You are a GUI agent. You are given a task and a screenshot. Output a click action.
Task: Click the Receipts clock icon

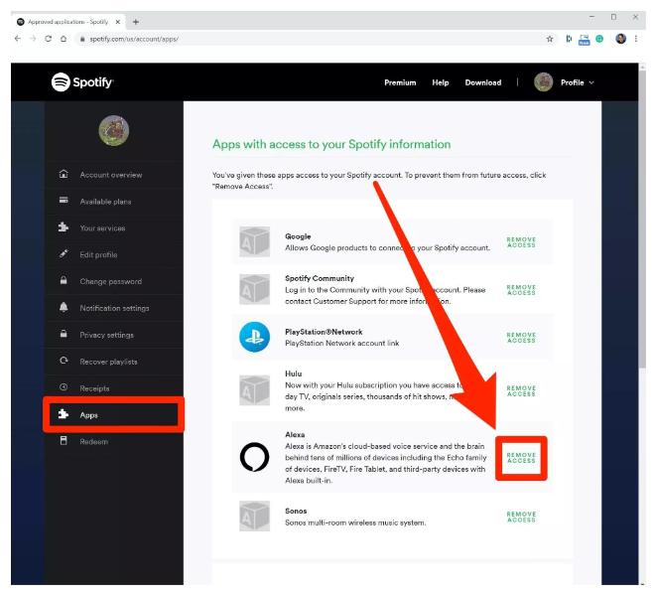pyautogui.click(x=64, y=387)
